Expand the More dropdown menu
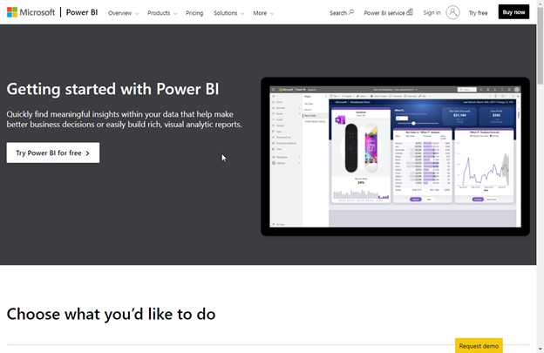Viewport: 544px width, 353px height. [x=263, y=13]
